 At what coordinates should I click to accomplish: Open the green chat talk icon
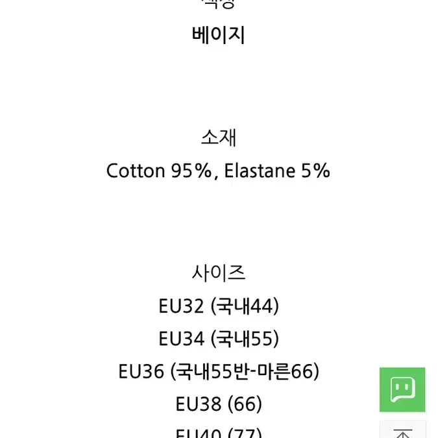click(x=402, y=389)
